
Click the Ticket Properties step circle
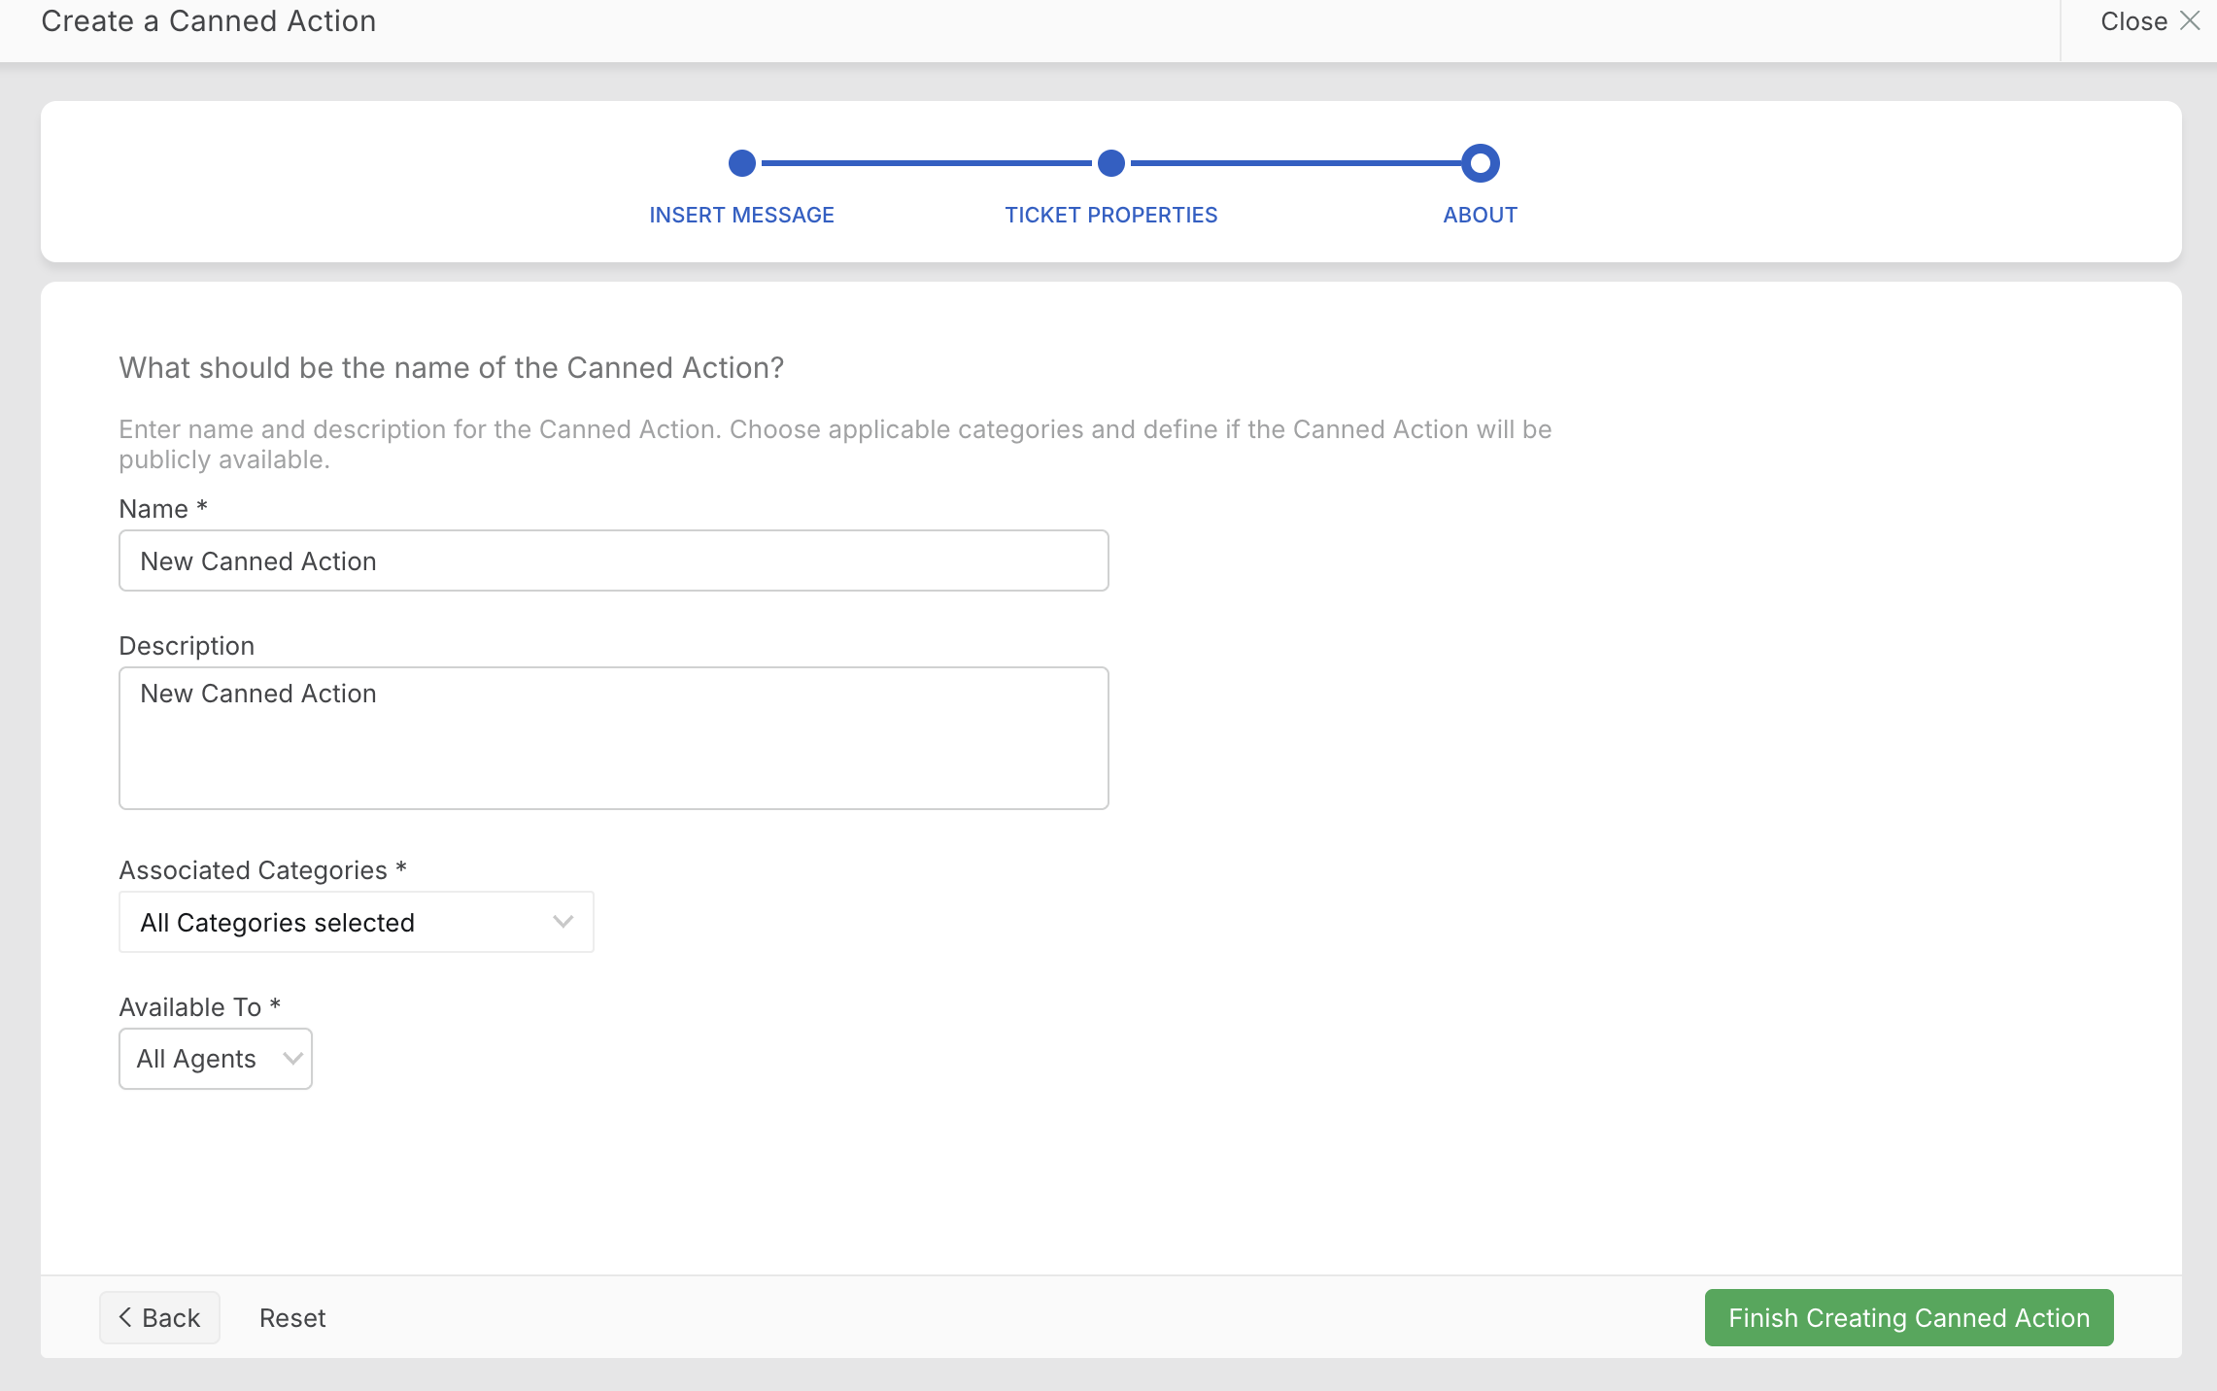point(1111,163)
